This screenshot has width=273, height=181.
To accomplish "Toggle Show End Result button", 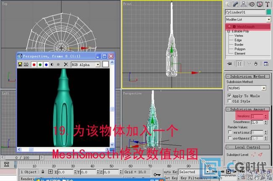I will tap(239, 64).
